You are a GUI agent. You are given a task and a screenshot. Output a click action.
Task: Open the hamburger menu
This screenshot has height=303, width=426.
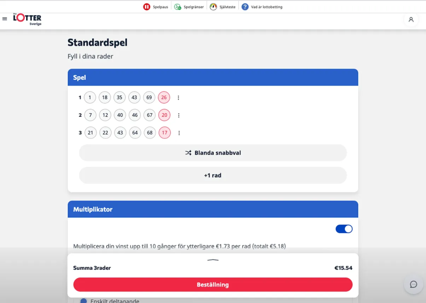5,19
